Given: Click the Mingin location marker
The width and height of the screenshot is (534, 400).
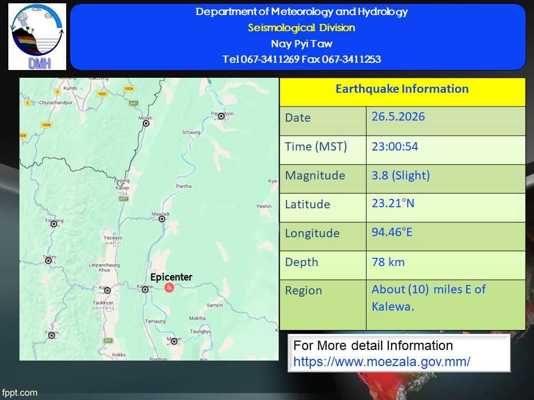Looking at the screenshot, I should [174, 341].
